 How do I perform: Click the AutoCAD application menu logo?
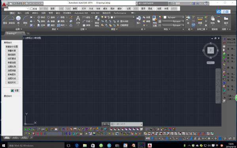(x=4, y=4)
